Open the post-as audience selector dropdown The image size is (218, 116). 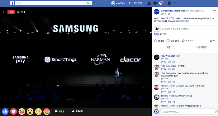pos(212,41)
